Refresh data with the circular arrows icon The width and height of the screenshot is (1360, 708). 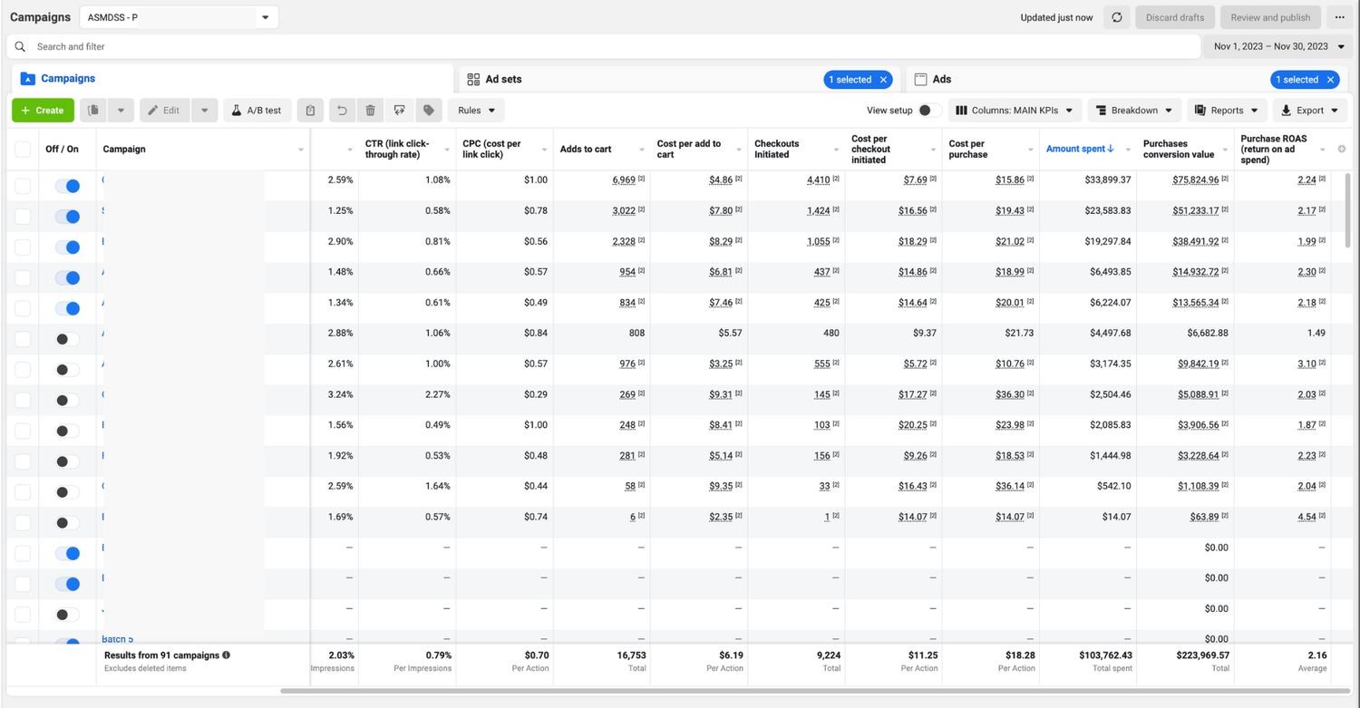[x=1117, y=17]
